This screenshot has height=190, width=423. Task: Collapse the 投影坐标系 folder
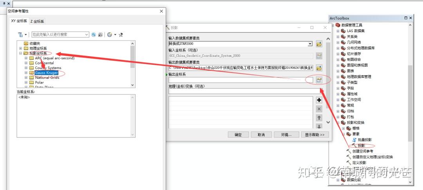tap(21, 53)
